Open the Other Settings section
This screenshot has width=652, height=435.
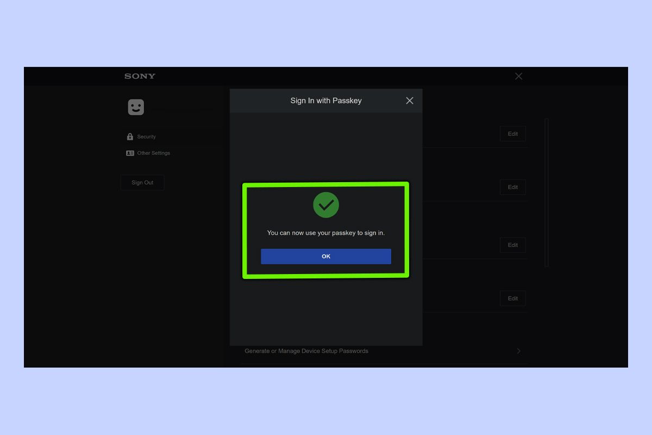point(153,153)
